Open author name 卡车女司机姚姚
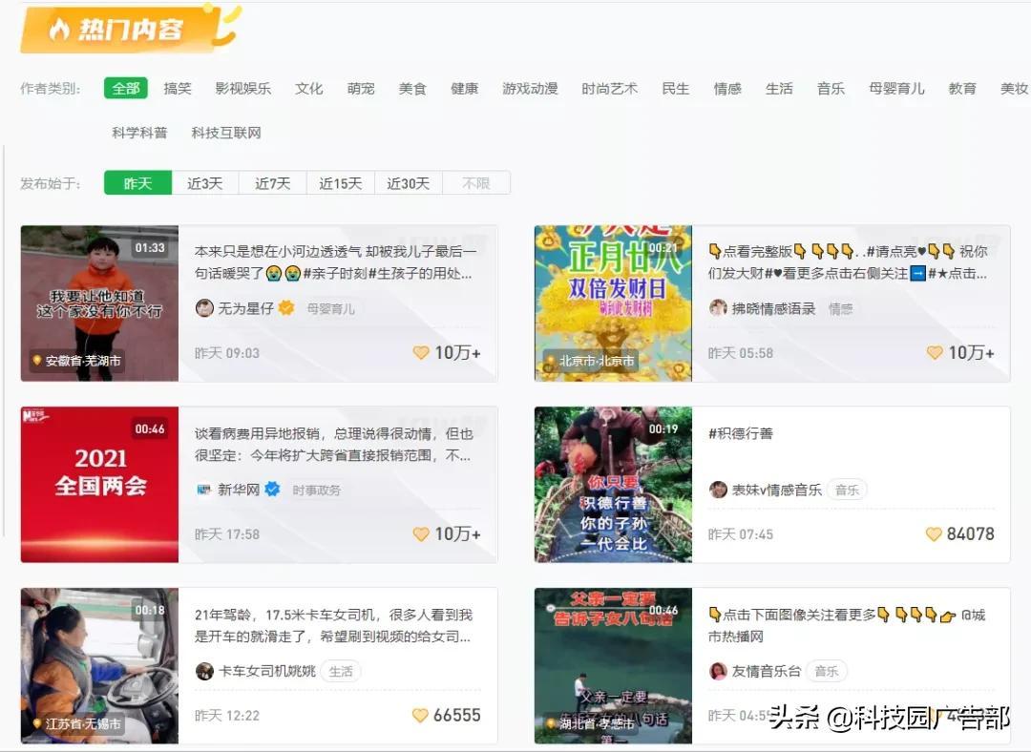This screenshot has width=1031, height=752. 267,671
